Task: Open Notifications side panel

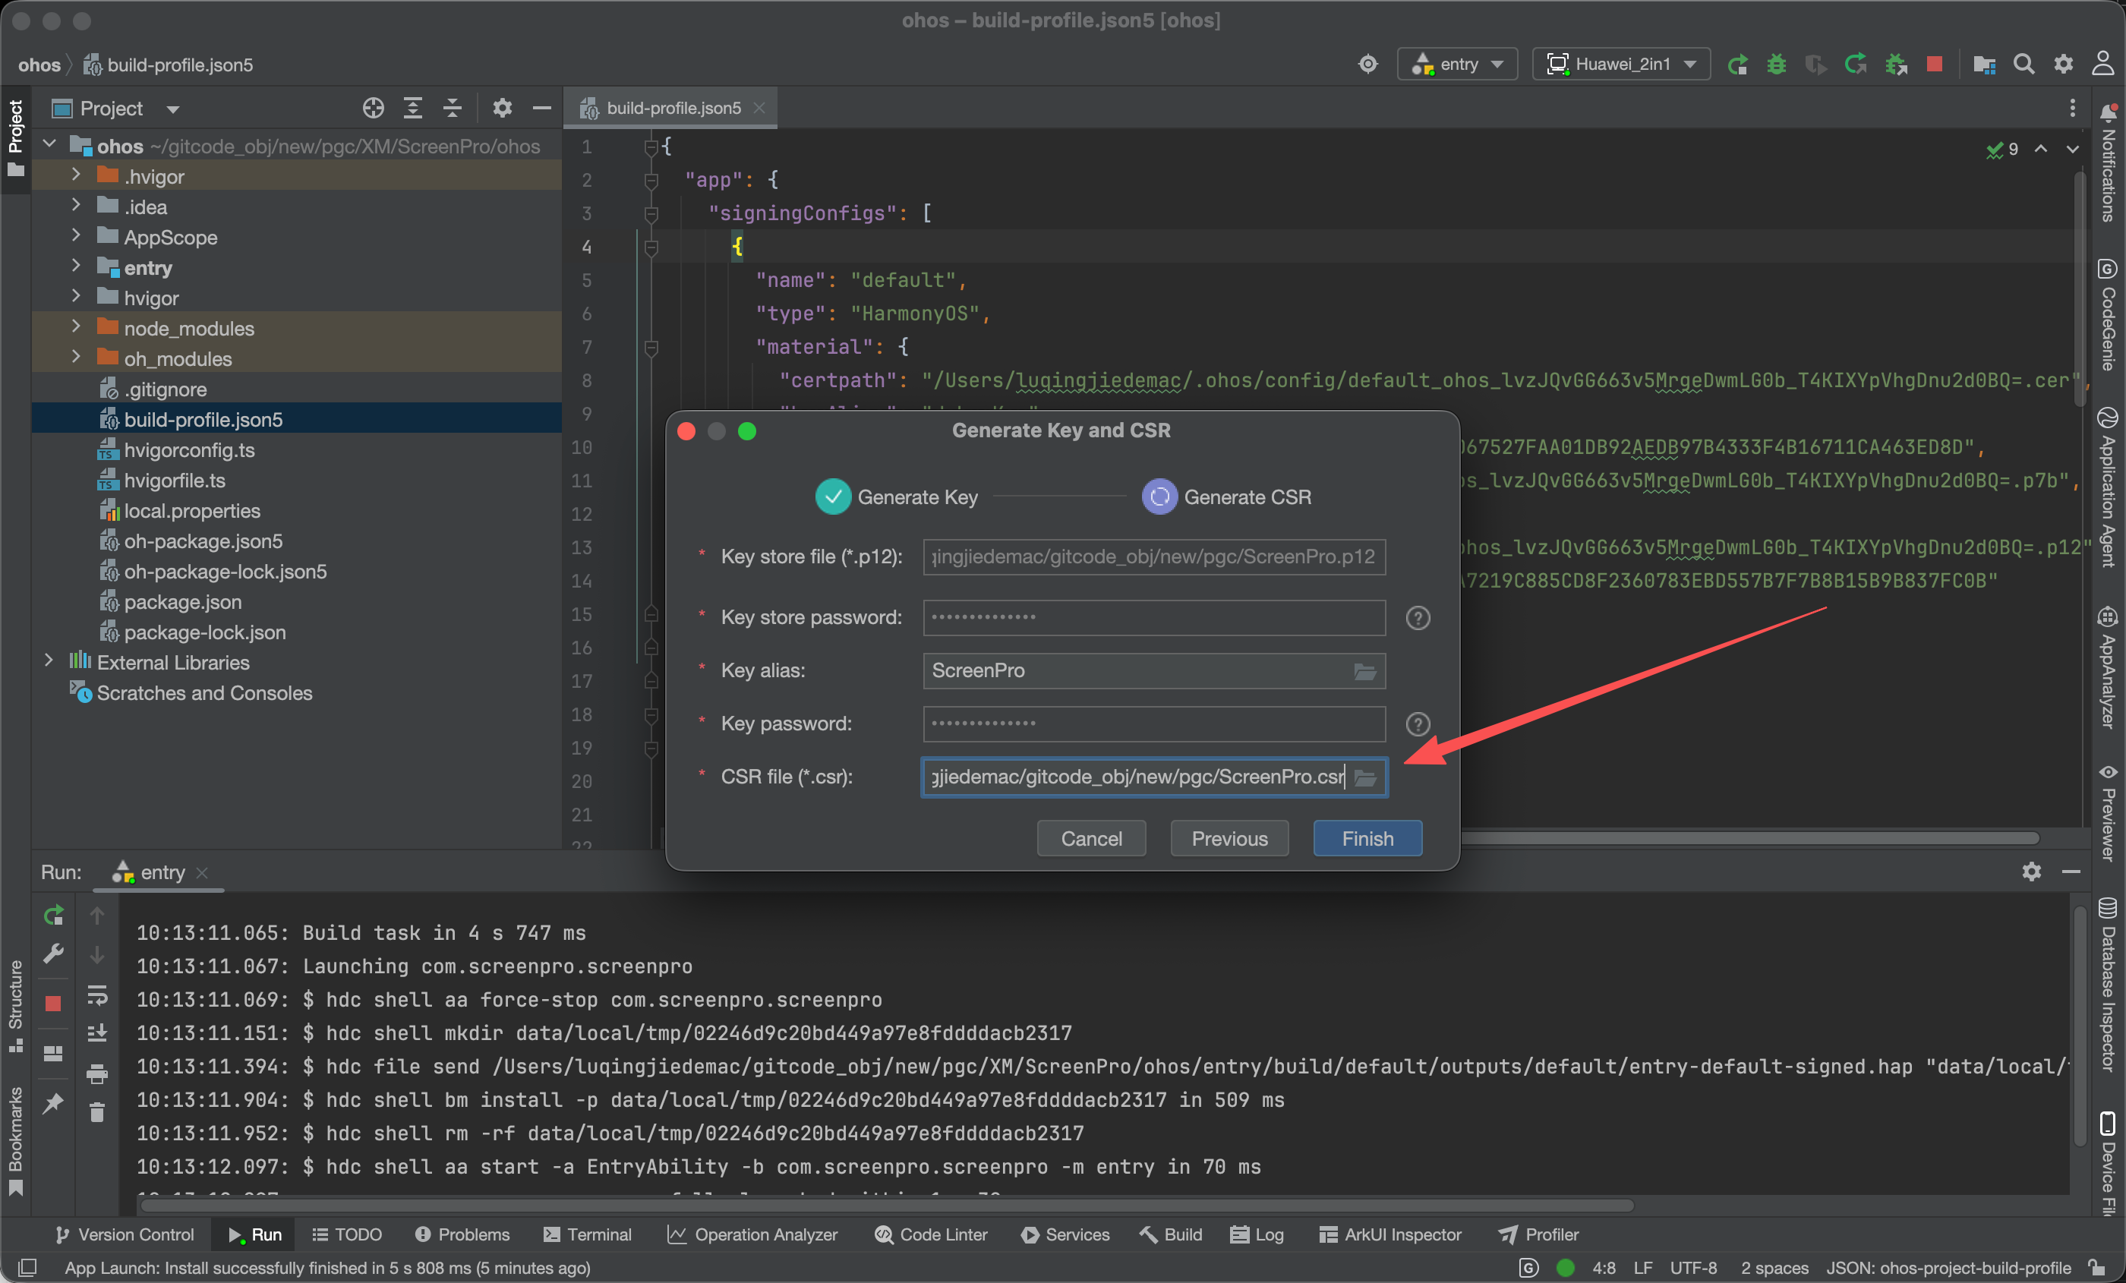Action: click(2108, 164)
